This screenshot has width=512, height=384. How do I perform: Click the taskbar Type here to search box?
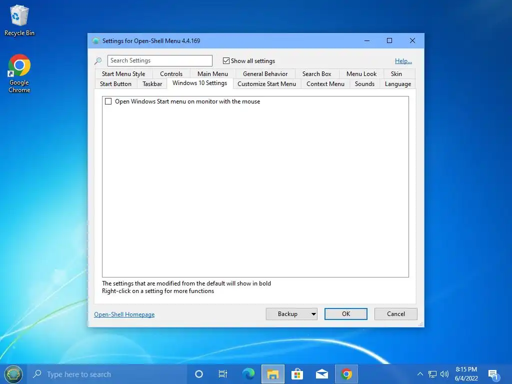click(107, 374)
